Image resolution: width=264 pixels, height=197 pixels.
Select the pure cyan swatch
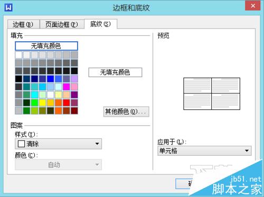pyautogui.click(x=34, y=95)
